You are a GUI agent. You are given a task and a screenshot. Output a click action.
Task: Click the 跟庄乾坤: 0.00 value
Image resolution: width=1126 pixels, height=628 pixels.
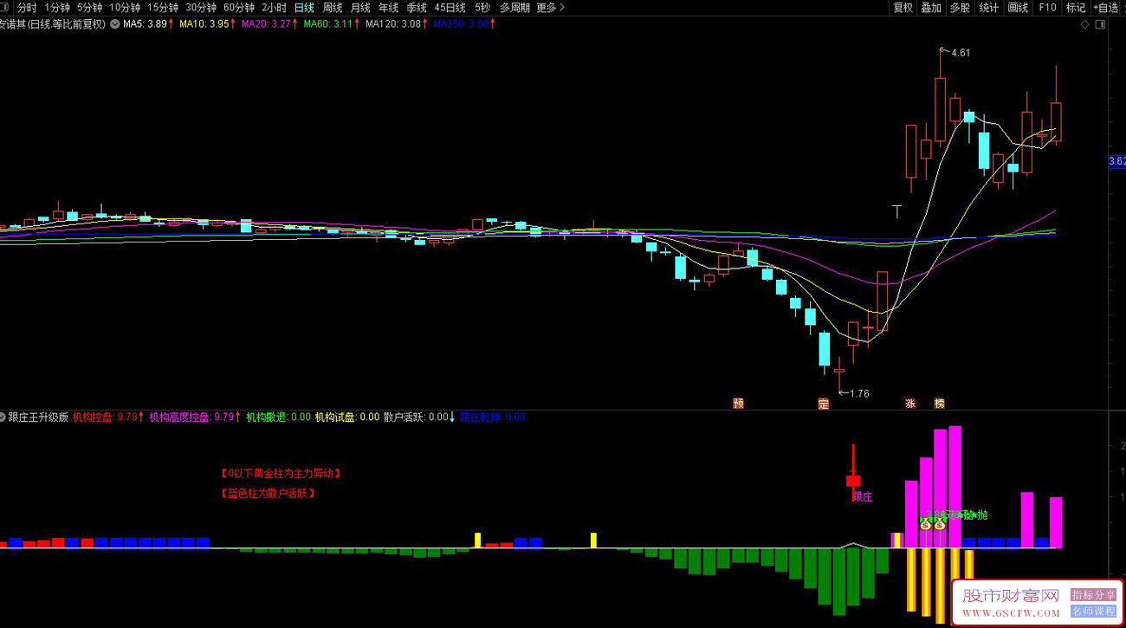pyautogui.click(x=492, y=417)
